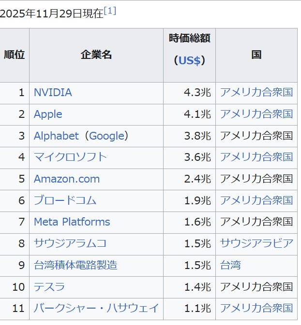This screenshot has width=301, height=325.
Task: Open アメリカ合衆国 link in the マイクロソフト row
Action: pos(256,157)
